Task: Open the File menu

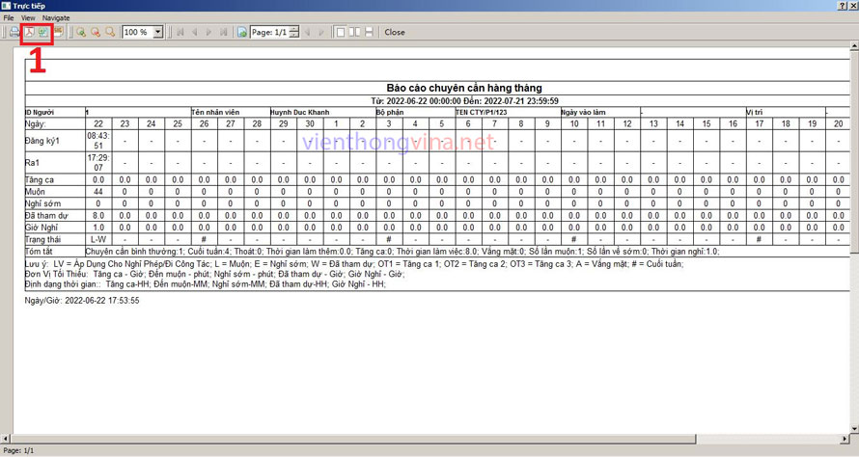Action: coord(9,17)
